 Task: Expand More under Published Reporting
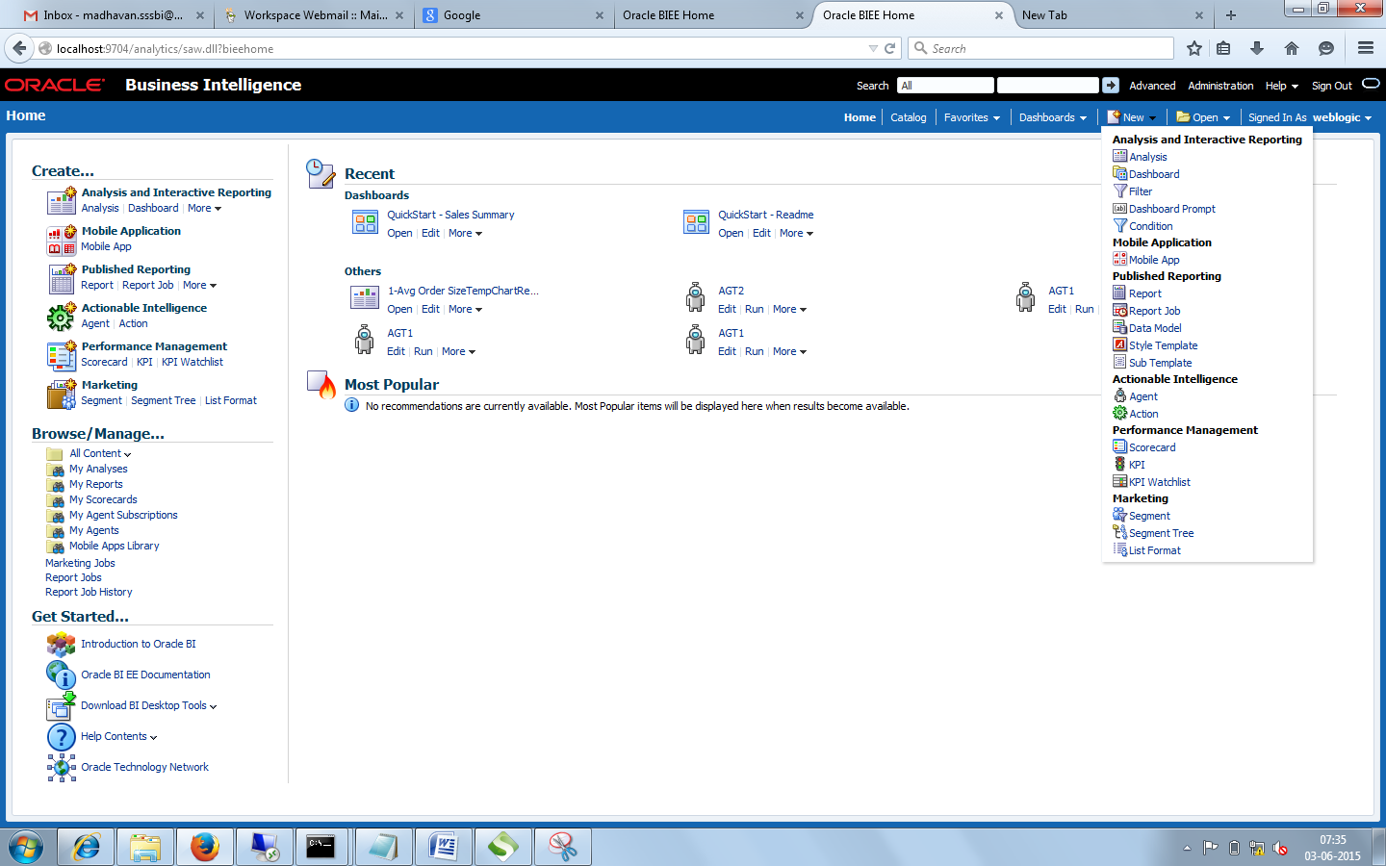coord(199,285)
